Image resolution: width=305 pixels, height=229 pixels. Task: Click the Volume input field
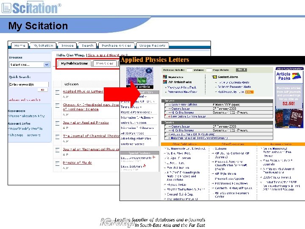(189, 70)
